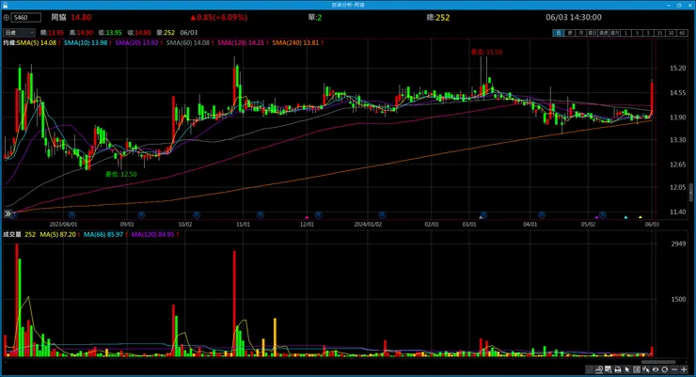The width and height of the screenshot is (696, 377).
Task: Select the adjusted monthly timeframe button
Action: tap(615, 33)
